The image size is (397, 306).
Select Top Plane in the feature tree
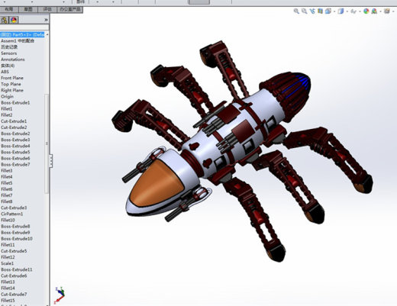coord(11,84)
